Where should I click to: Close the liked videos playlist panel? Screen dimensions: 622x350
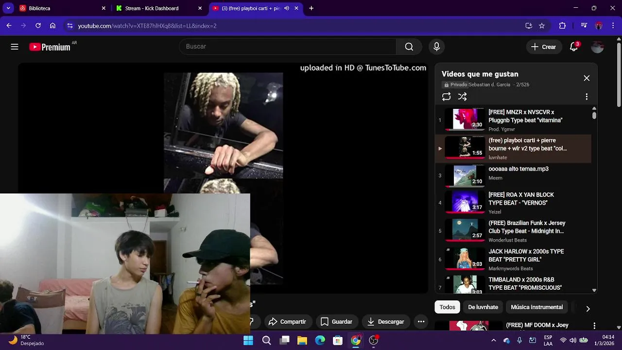[587, 78]
